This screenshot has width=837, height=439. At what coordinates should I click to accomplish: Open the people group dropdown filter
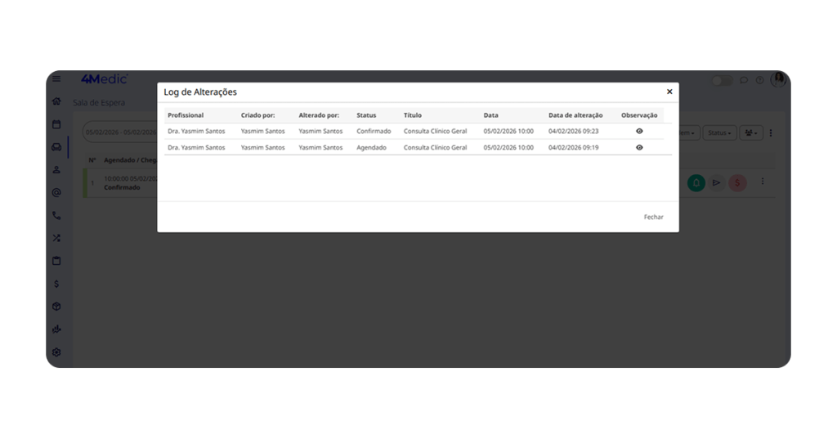(x=751, y=132)
